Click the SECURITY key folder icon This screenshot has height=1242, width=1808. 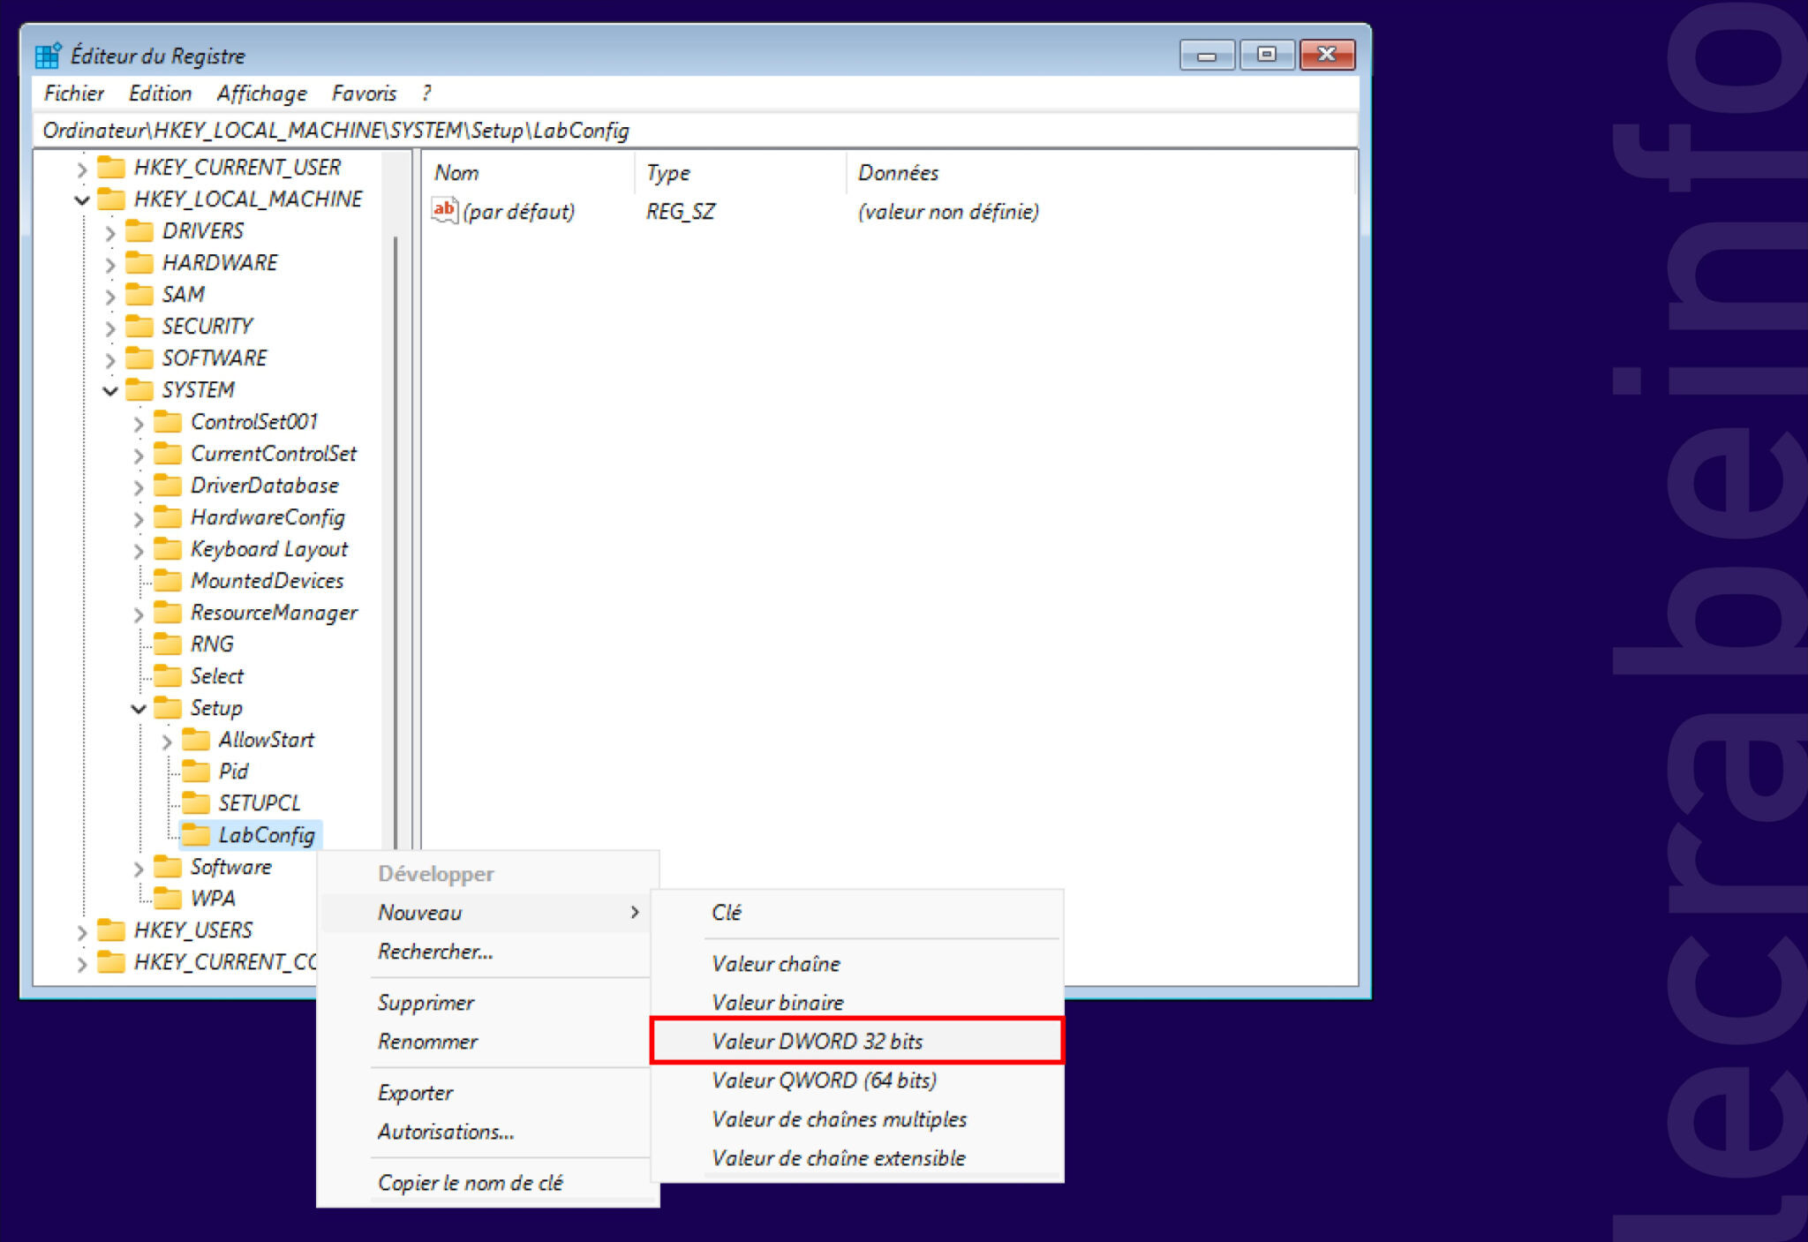(141, 326)
